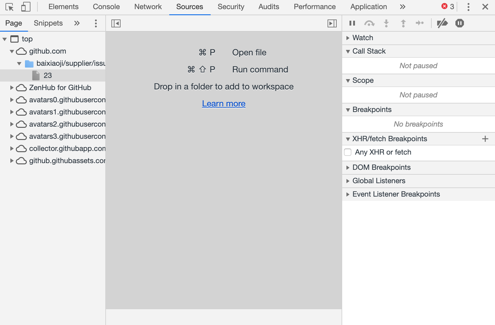
Task: Toggle pause on exceptions
Action: [x=460, y=23]
